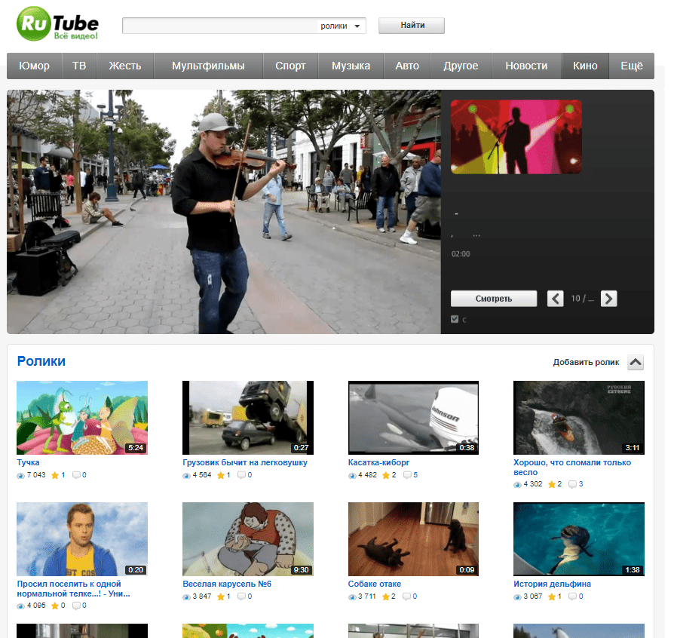Image resolution: width=674 pixels, height=638 pixels.
Task: Click 'Добавить ролик' link
Action: pos(586,363)
